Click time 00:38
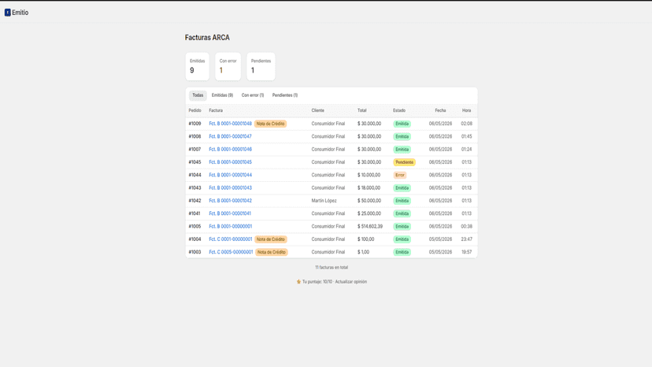 coord(466,226)
